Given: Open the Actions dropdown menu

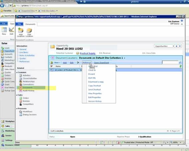Looking at the screenshot, I should pos(87,63).
